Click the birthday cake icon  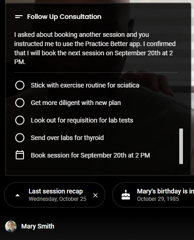pyautogui.click(x=126, y=194)
